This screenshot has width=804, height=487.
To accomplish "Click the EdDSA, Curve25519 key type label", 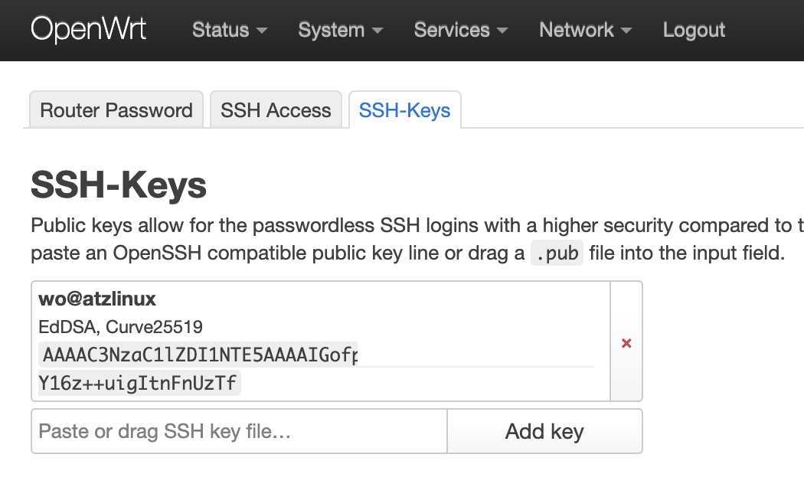I will tap(120, 327).
